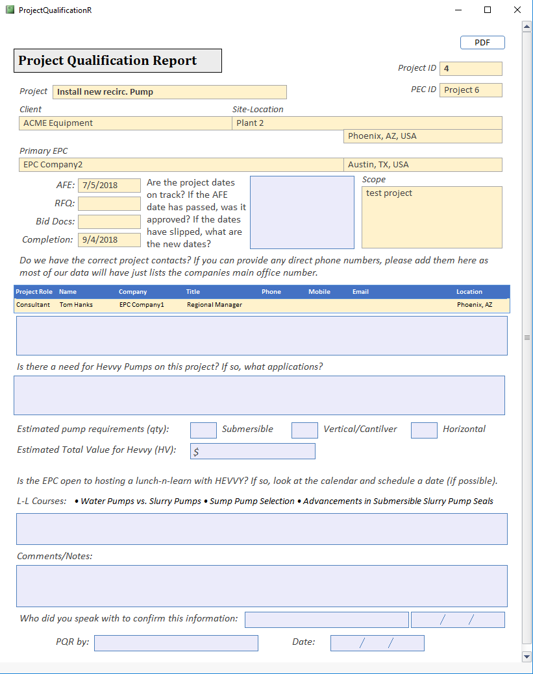Screen dimensions: 533x674
Task: Click the Name column header
Action: tap(68, 292)
